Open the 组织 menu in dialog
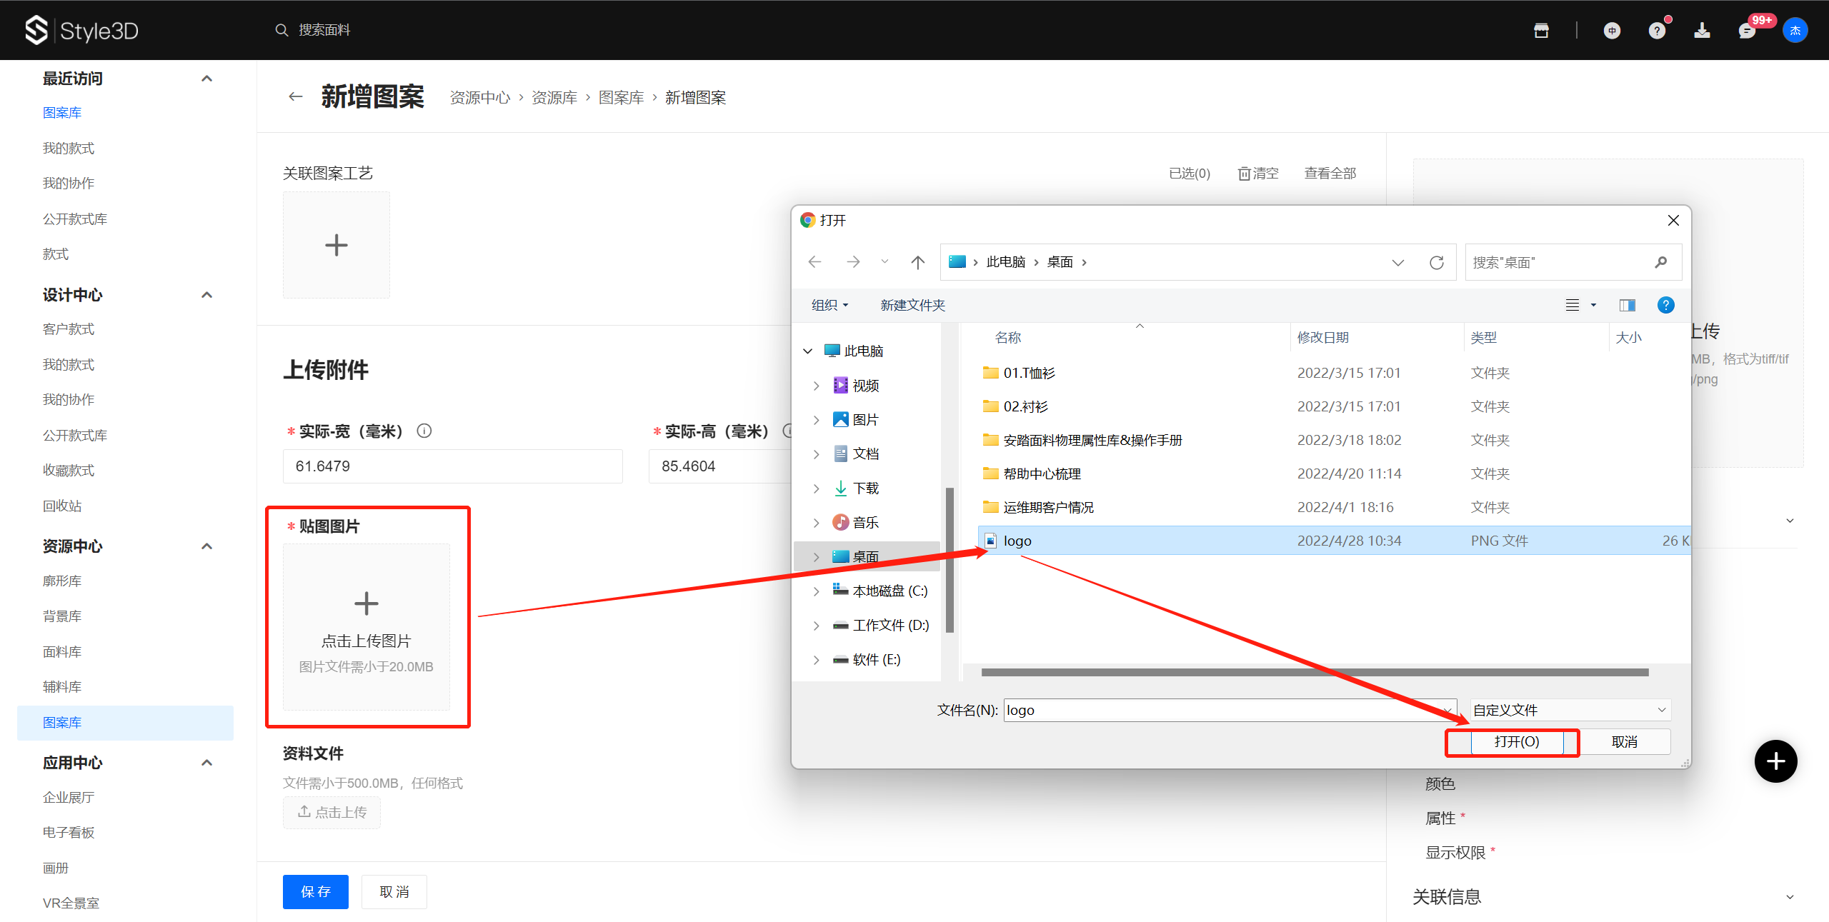Viewport: 1829px width, 922px height. click(829, 305)
